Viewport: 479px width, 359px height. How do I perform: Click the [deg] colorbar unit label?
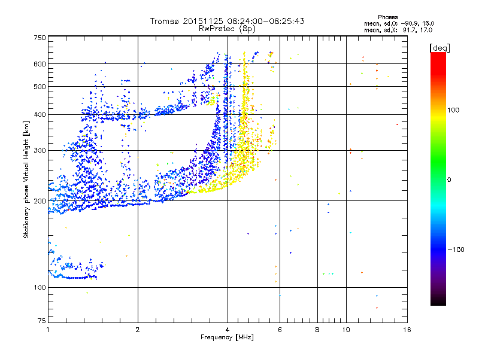[x=439, y=48]
